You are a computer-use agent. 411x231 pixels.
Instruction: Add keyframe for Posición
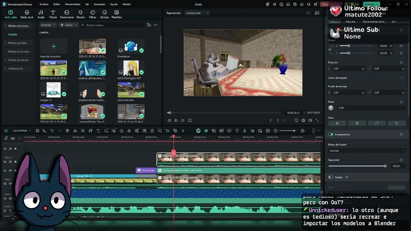(x=401, y=63)
